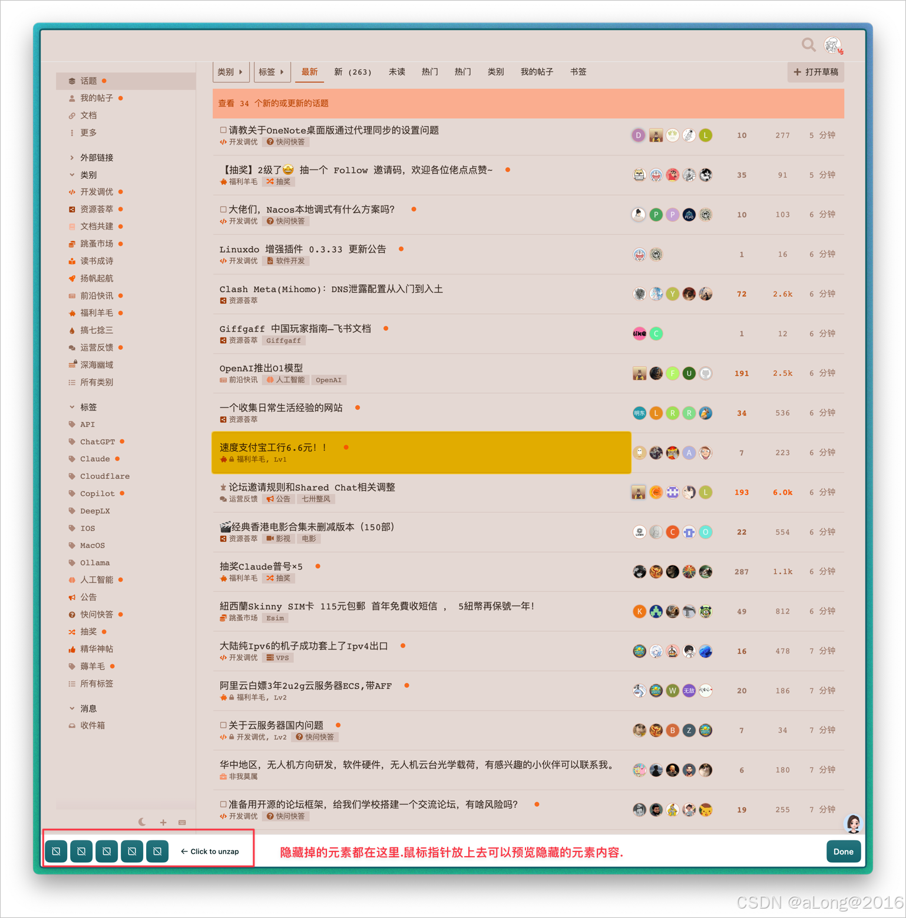The height and width of the screenshot is (918, 906).
Task: Click the 运营反馈 chat icon in sidebar
Action: click(72, 348)
